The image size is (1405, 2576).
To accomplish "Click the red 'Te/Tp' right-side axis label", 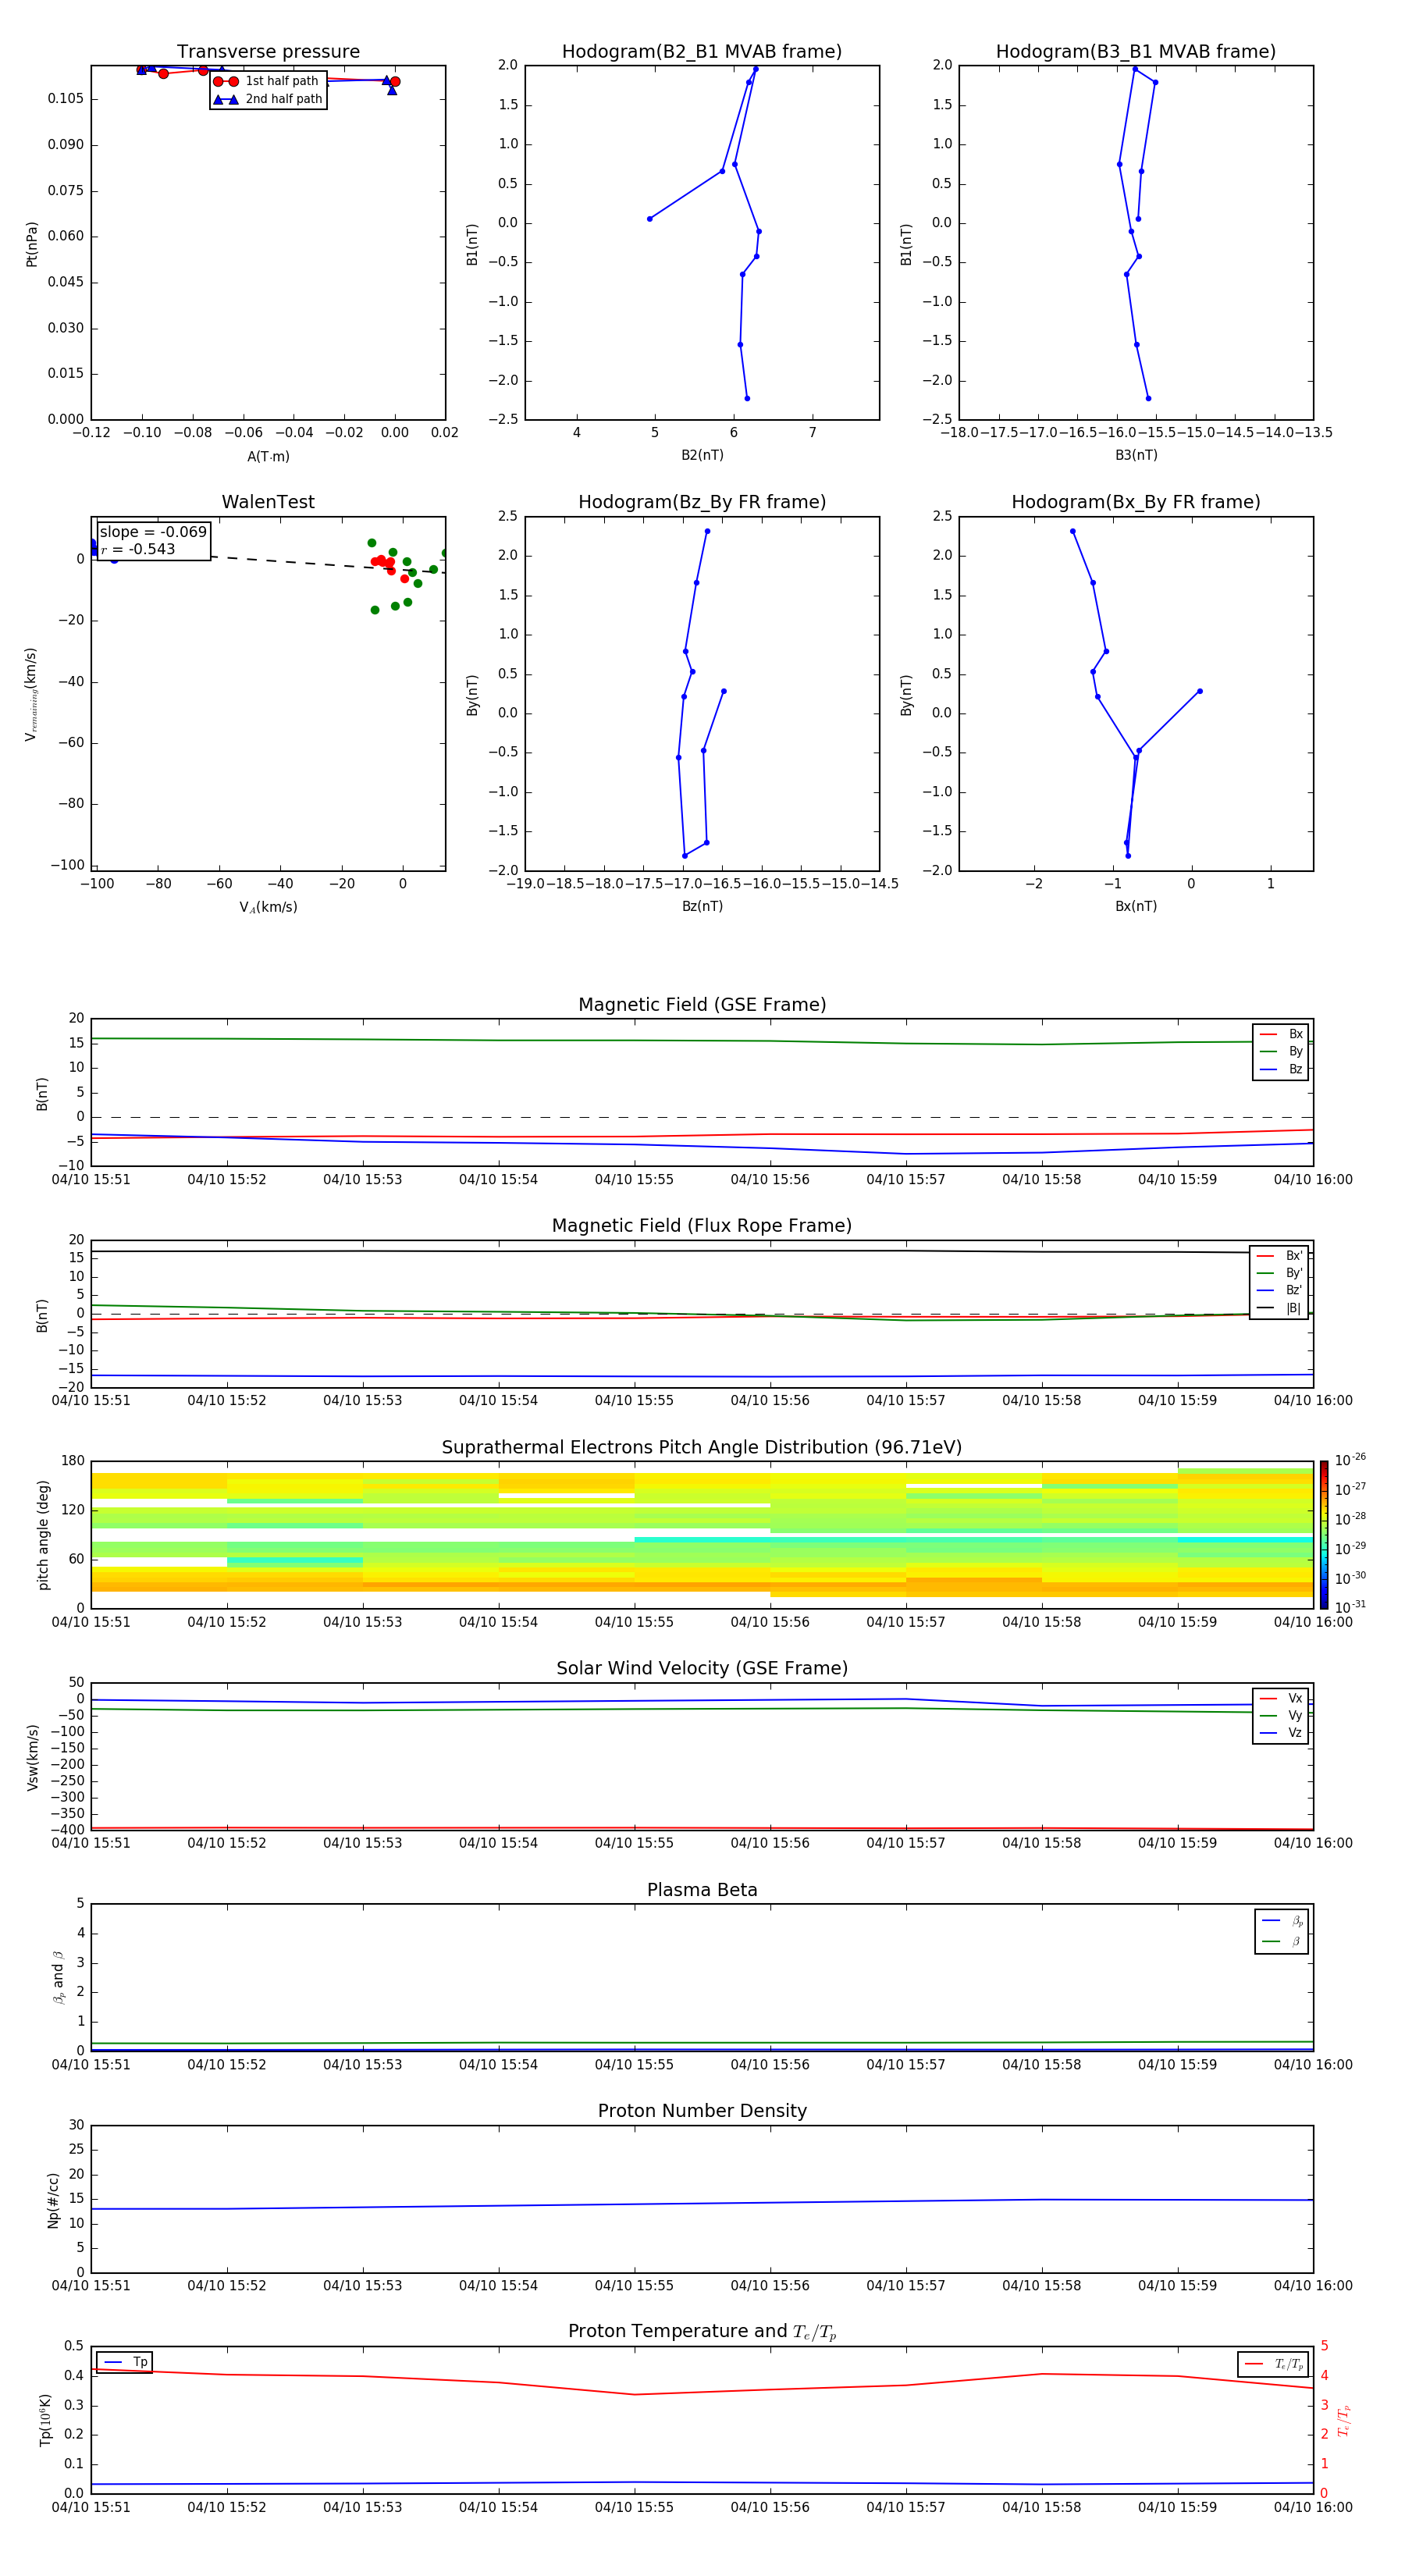I will point(1343,2420).
